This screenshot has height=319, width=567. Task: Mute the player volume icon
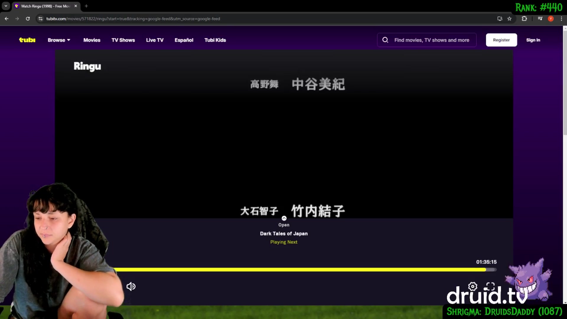point(131,286)
